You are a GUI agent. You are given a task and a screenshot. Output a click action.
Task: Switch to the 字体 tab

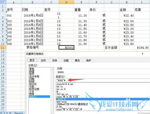click(x=55, y=60)
